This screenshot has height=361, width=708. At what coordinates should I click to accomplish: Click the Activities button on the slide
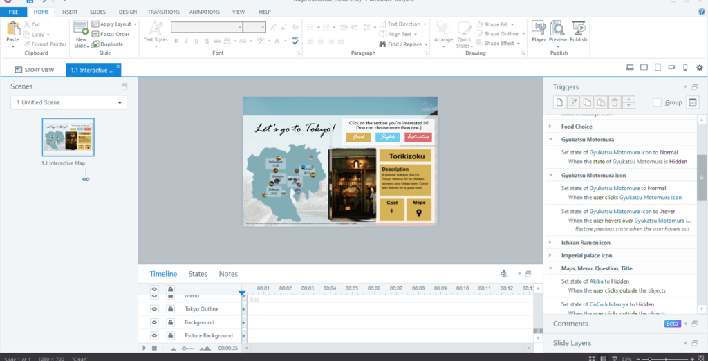(x=418, y=138)
